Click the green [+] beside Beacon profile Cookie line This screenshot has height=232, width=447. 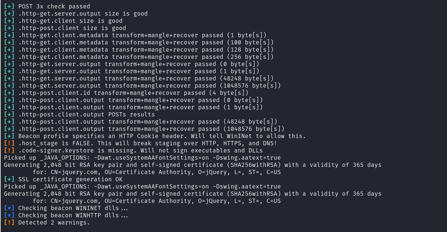pos(9,136)
